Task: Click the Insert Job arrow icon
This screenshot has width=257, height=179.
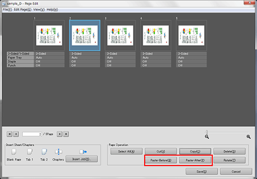Action: point(83,152)
